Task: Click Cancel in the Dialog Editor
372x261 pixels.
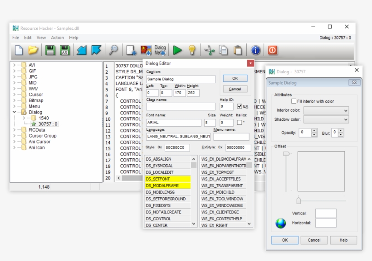Action: pos(235,89)
